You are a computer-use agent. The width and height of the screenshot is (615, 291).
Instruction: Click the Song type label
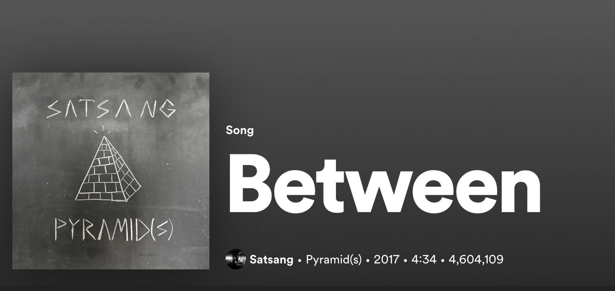tap(240, 130)
